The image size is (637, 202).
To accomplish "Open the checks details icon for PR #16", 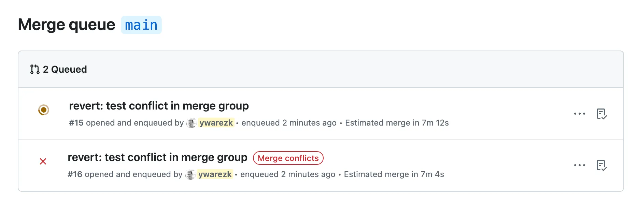I will click(x=601, y=166).
